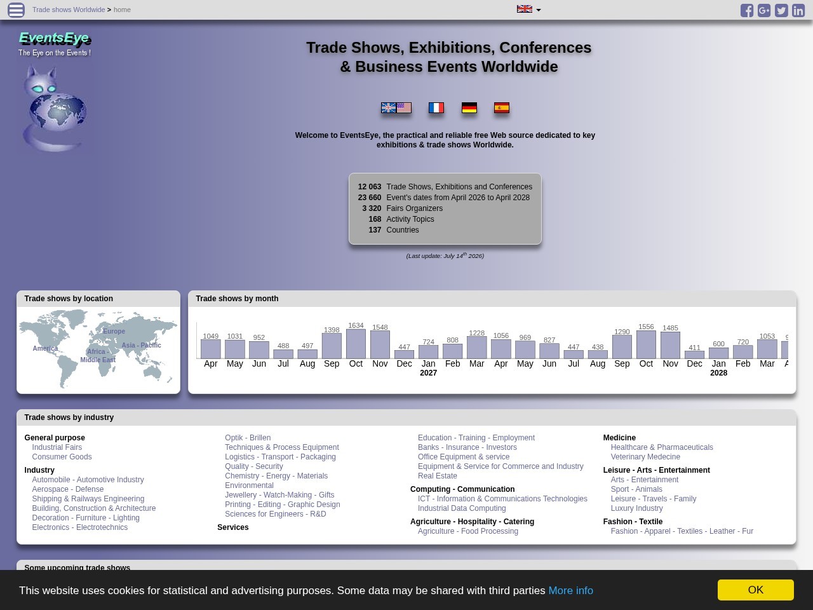
Task: Open Healthcare & Pharmaceuticals category
Action: tap(662, 447)
